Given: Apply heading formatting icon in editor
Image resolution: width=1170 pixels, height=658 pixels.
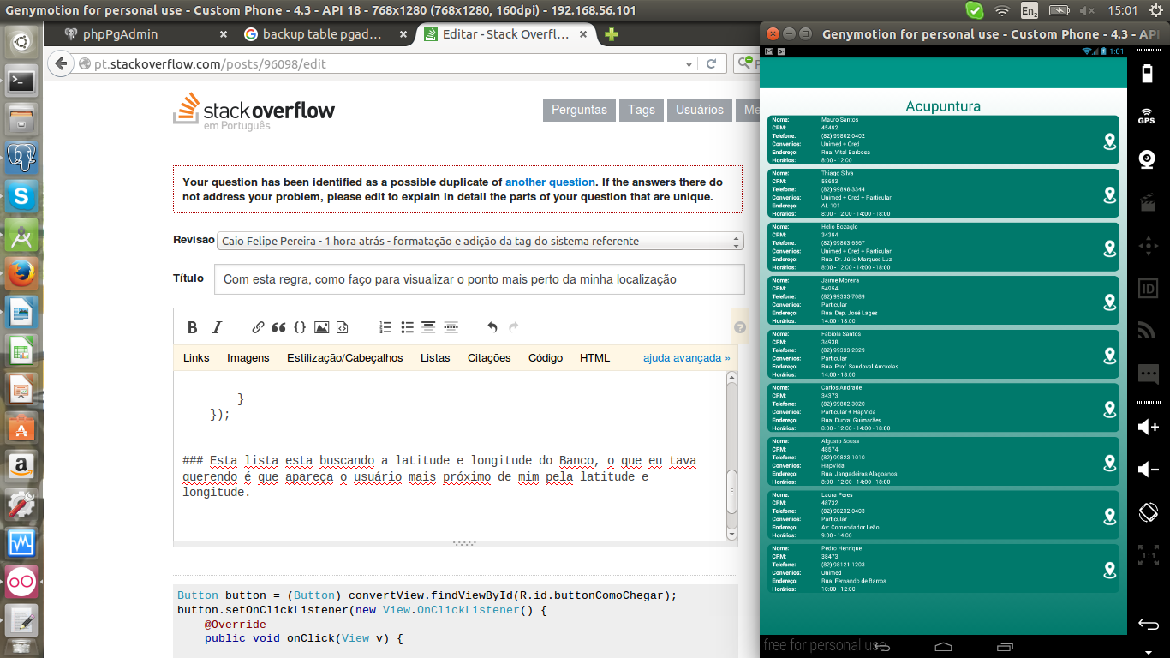Looking at the screenshot, I should pyautogui.click(x=428, y=327).
